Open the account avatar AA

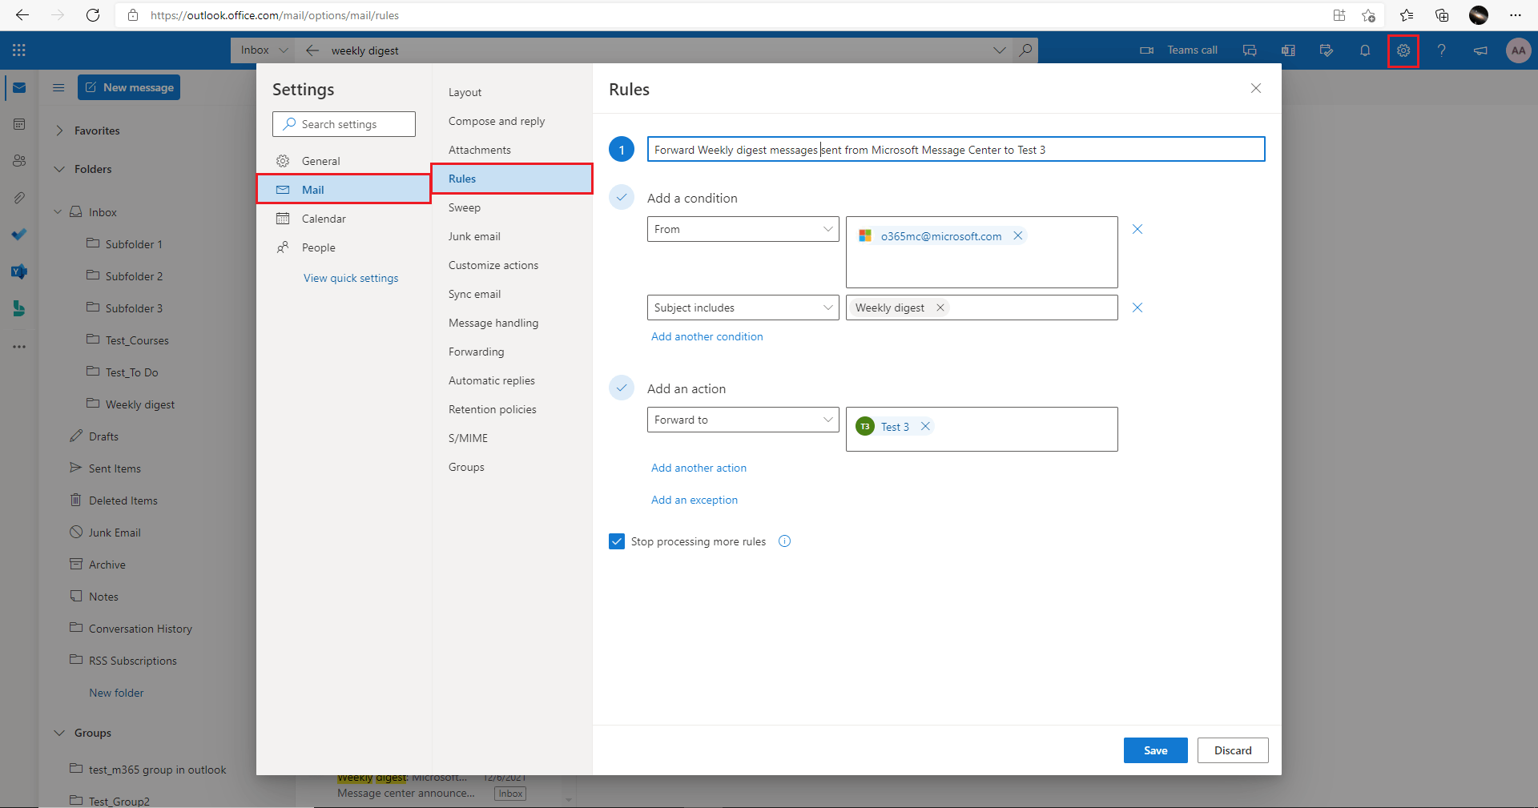tap(1518, 50)
